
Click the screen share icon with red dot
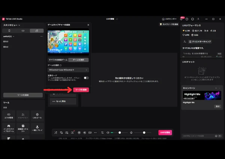72,133
